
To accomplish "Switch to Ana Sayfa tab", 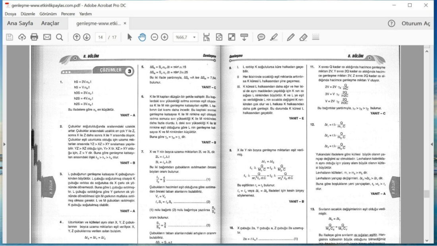I will [x=20, y=23].
